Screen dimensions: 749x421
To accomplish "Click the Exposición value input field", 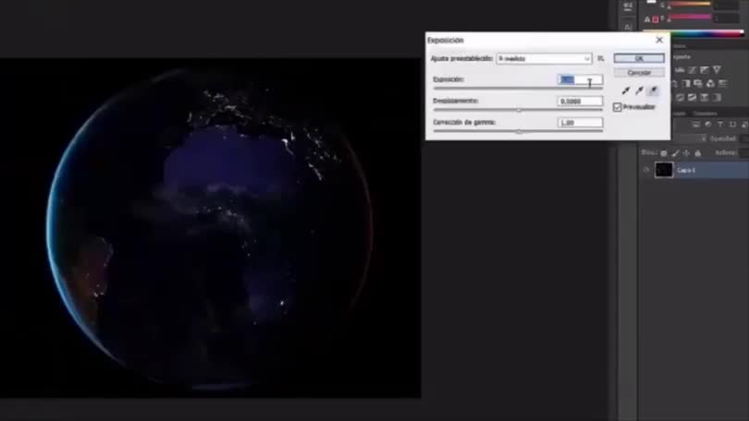I will point(580,79).
